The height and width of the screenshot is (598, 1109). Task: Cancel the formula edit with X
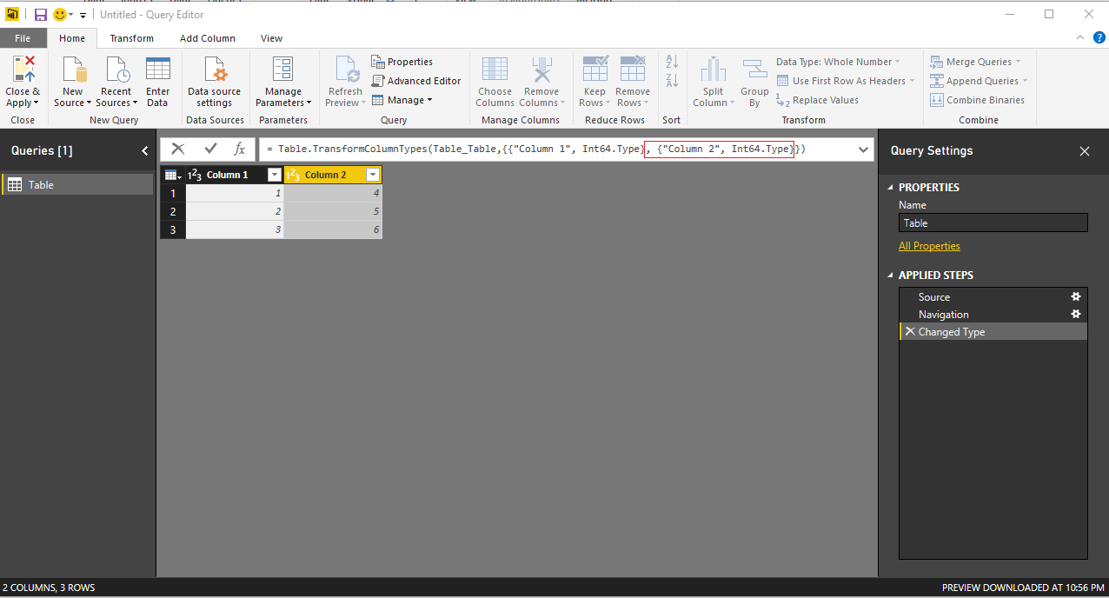(178, 149)
